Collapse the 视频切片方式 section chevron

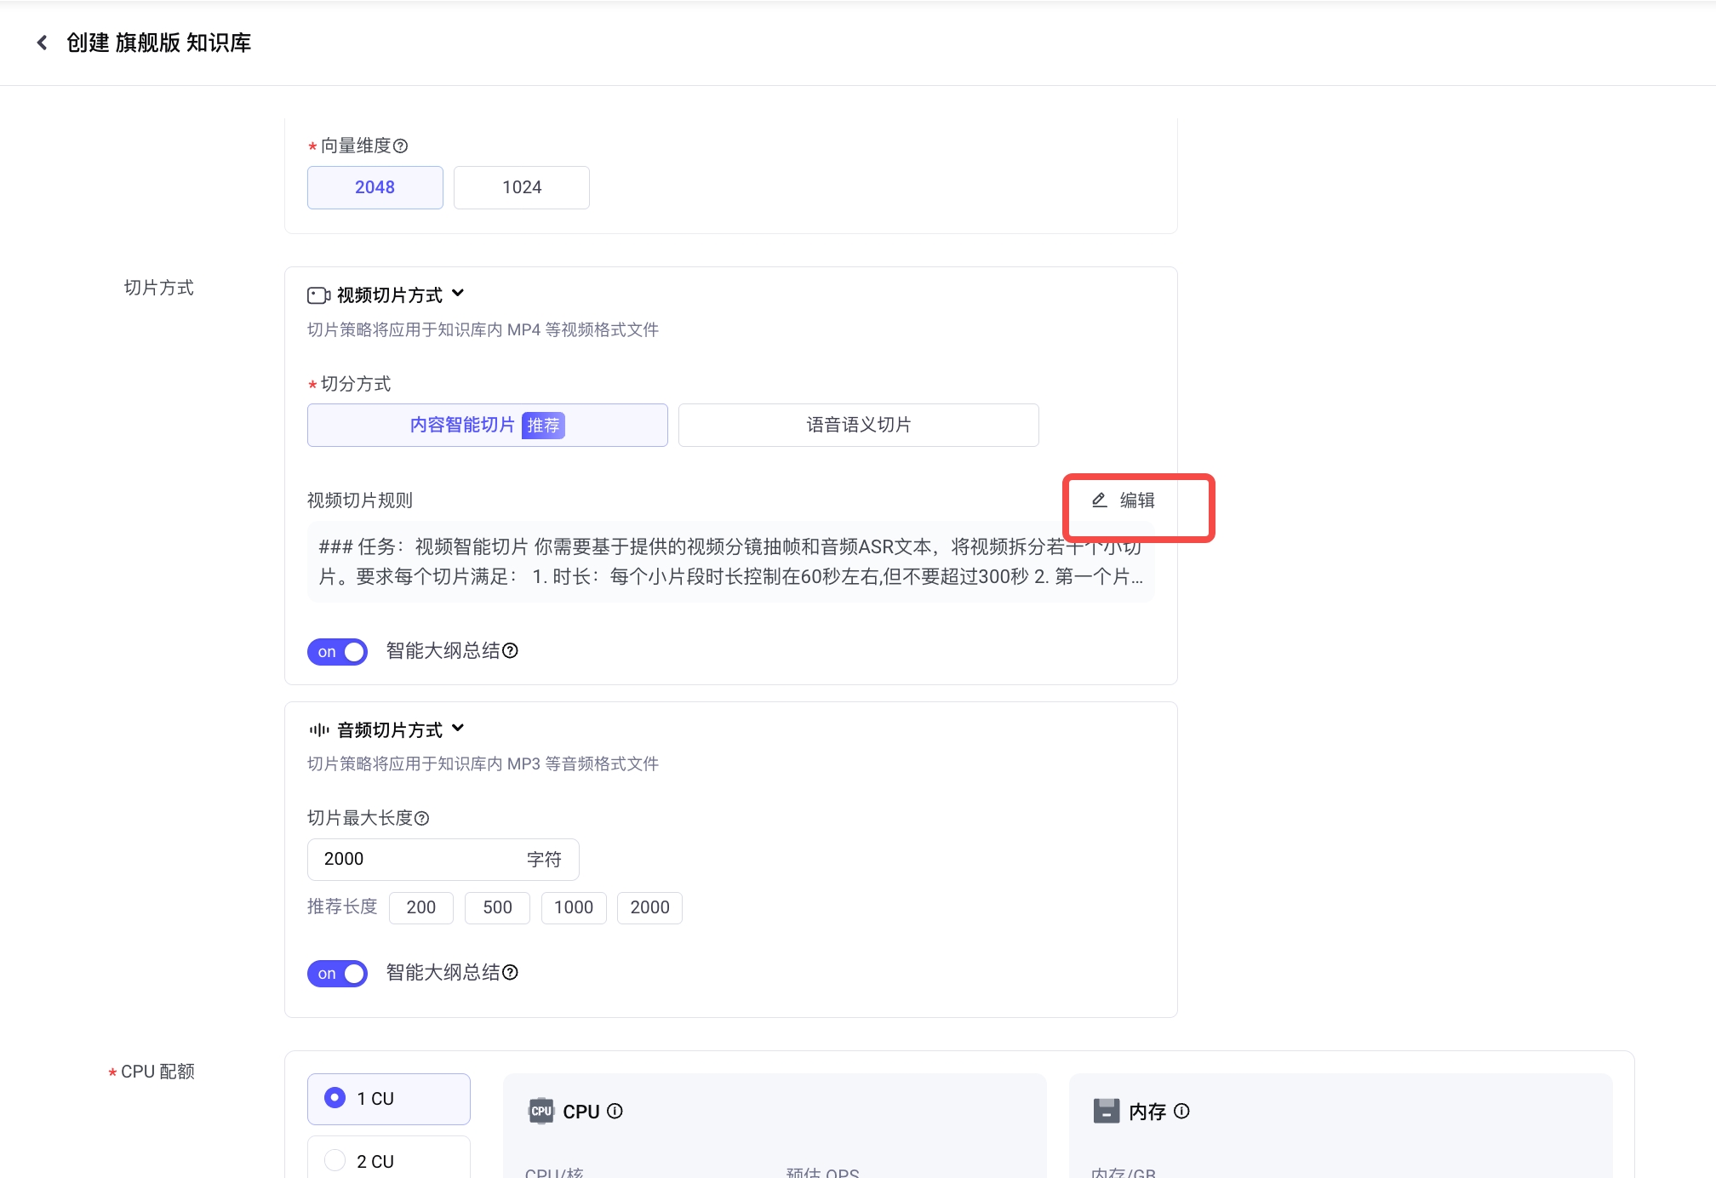point(458,294)
